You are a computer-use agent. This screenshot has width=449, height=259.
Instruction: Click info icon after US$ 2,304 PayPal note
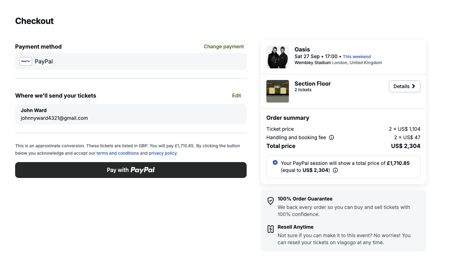[x=335, y=170]
